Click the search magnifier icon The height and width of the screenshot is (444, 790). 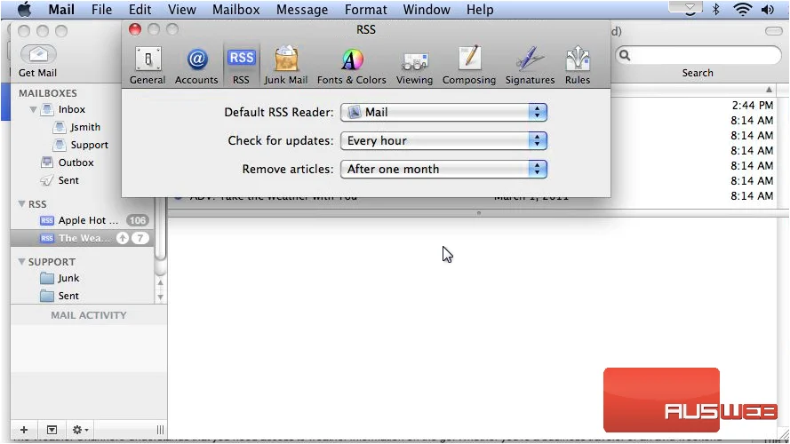[625, 55]
